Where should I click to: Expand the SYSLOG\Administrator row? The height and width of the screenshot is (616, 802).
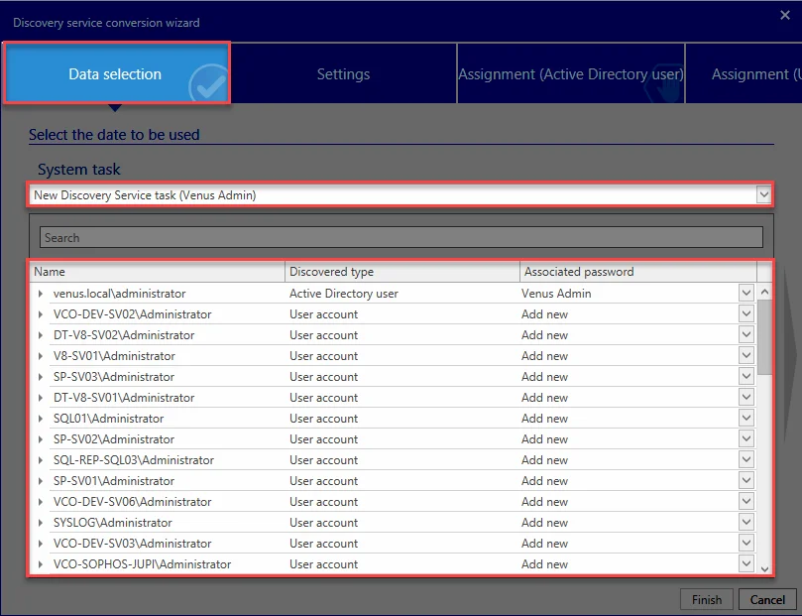pyautogui.click(x=40, y=523)
